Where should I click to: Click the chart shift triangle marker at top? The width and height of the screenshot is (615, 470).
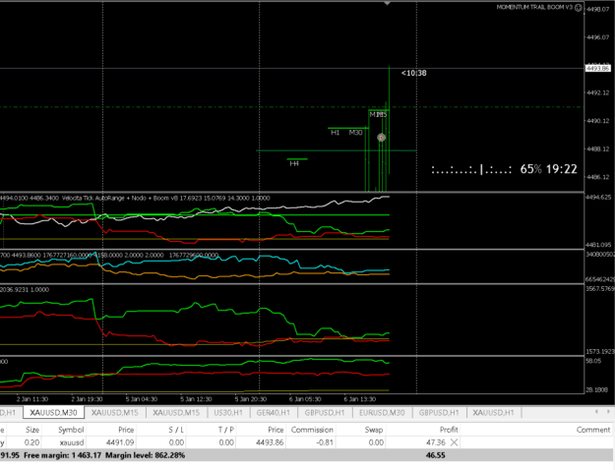coord(387,3)
